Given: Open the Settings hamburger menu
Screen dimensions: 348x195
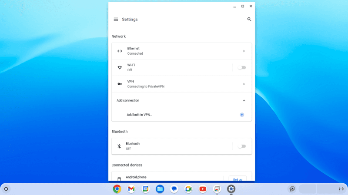Looking at the screenshot, I should pyautogui.click(x=116, y=20).
